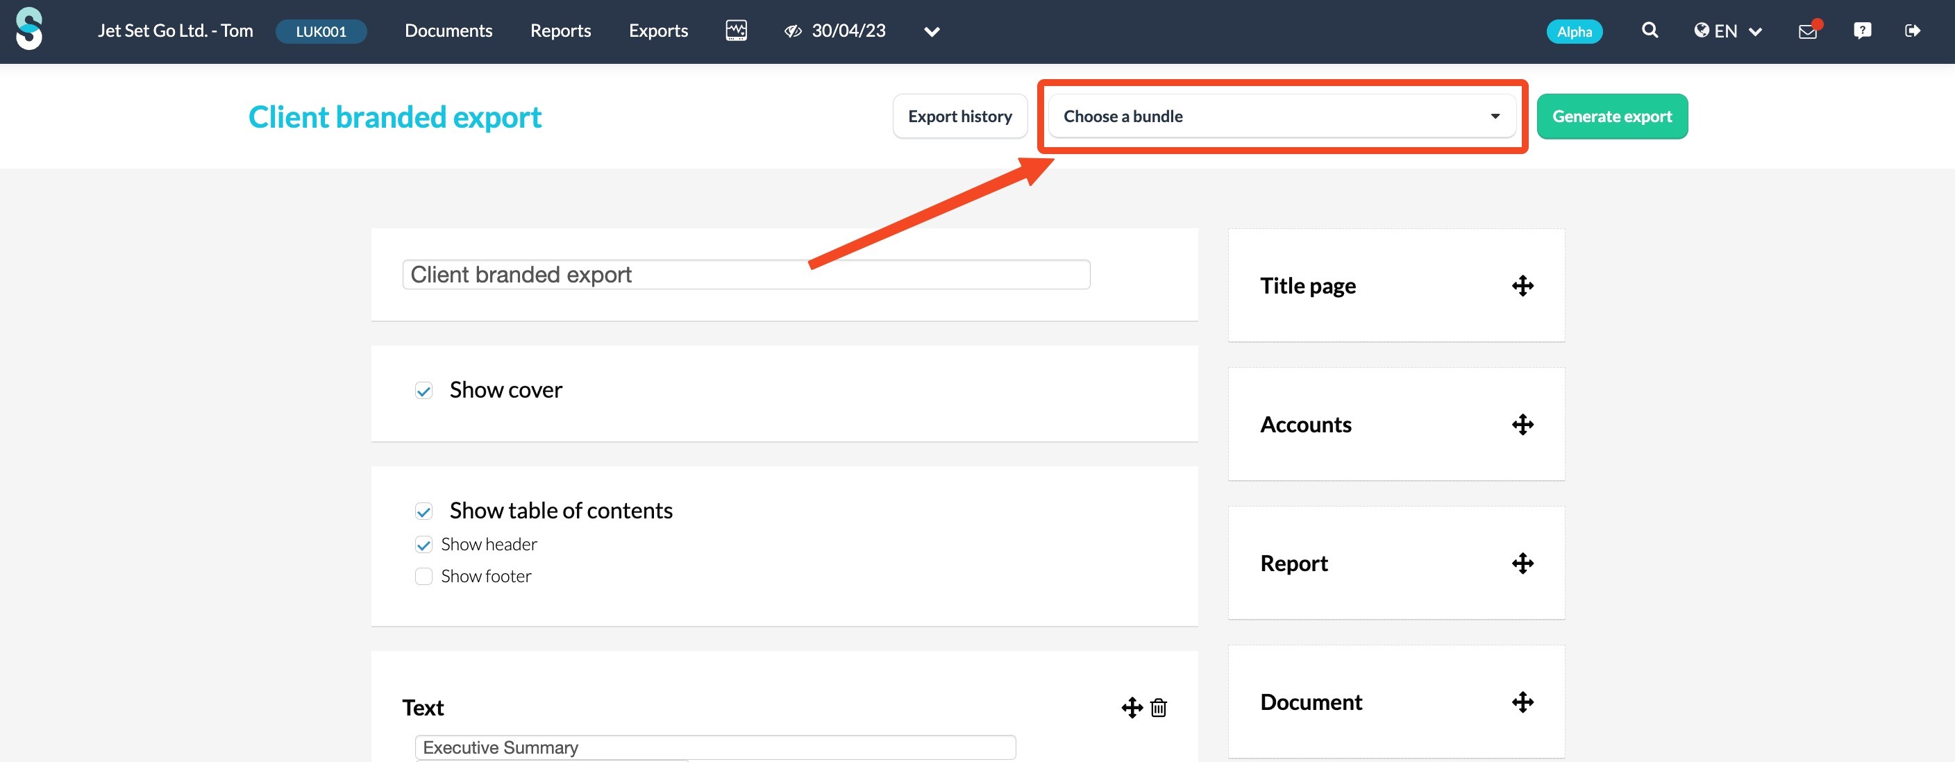
Task: Toggle Show table of contents checkbox
Action: (423, 511)
